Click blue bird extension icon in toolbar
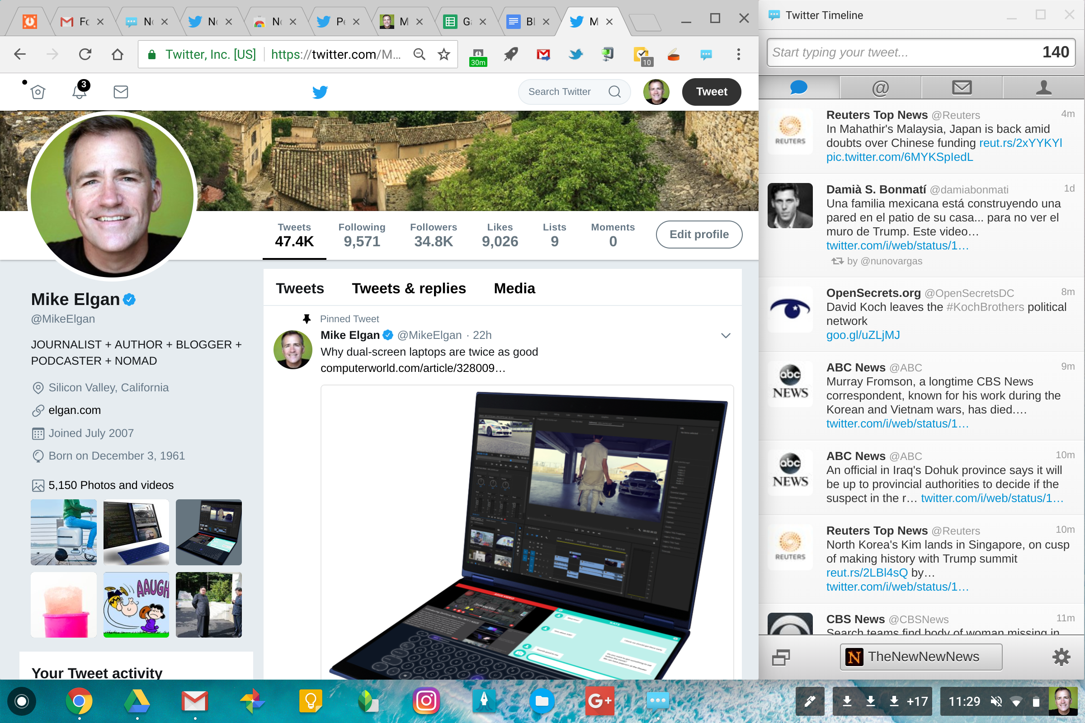Viewport: 1085px width, 723px height. click(576, 54)
